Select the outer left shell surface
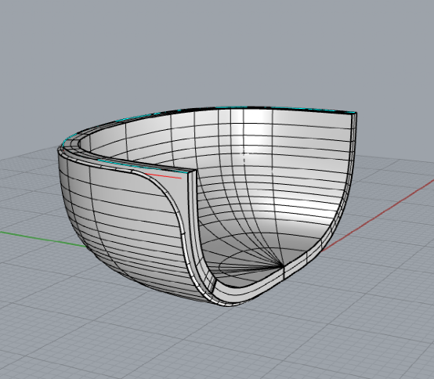The height and width of the screenshot is (379, 434). (116, 216)
